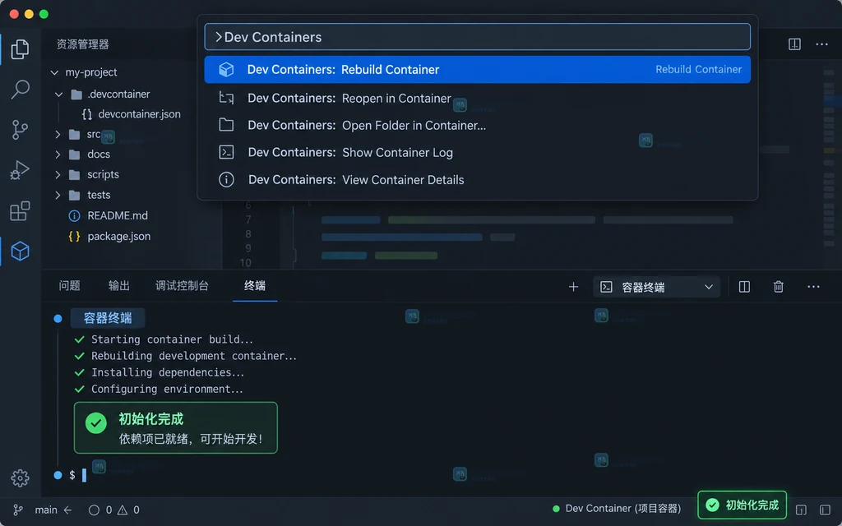This screenshot has width=842, height=526.
Task: Switch to the 调试控制台 tab
Action: (182, 285)
